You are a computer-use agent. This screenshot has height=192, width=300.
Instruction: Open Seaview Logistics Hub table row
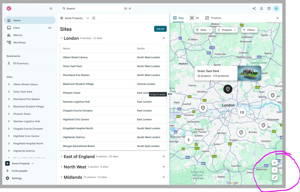[x=113, y=102]
